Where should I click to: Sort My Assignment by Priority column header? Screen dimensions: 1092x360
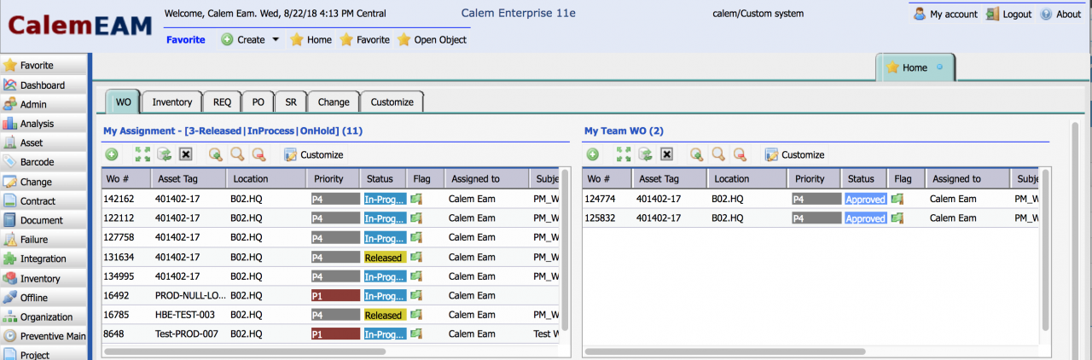click(332, 178)
